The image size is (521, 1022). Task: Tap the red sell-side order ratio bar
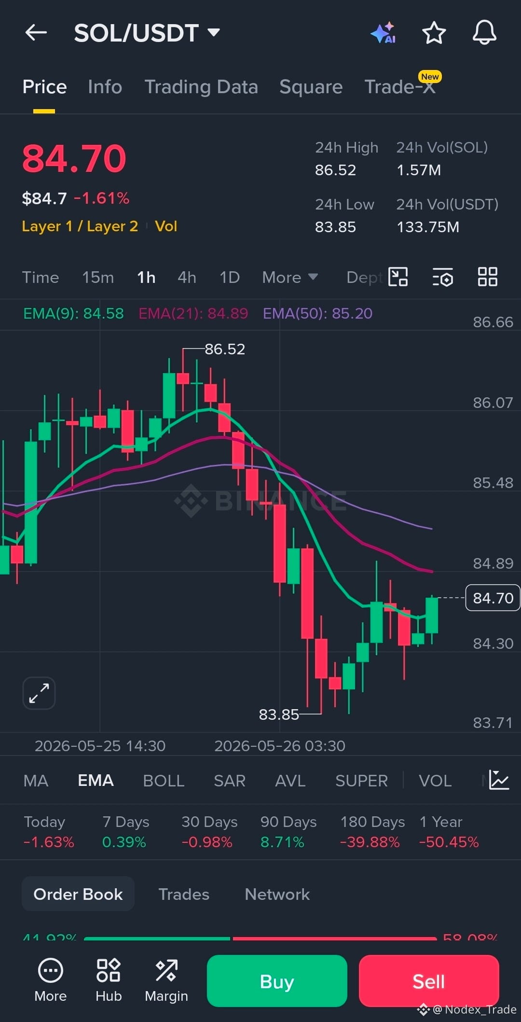coord(335,938)
